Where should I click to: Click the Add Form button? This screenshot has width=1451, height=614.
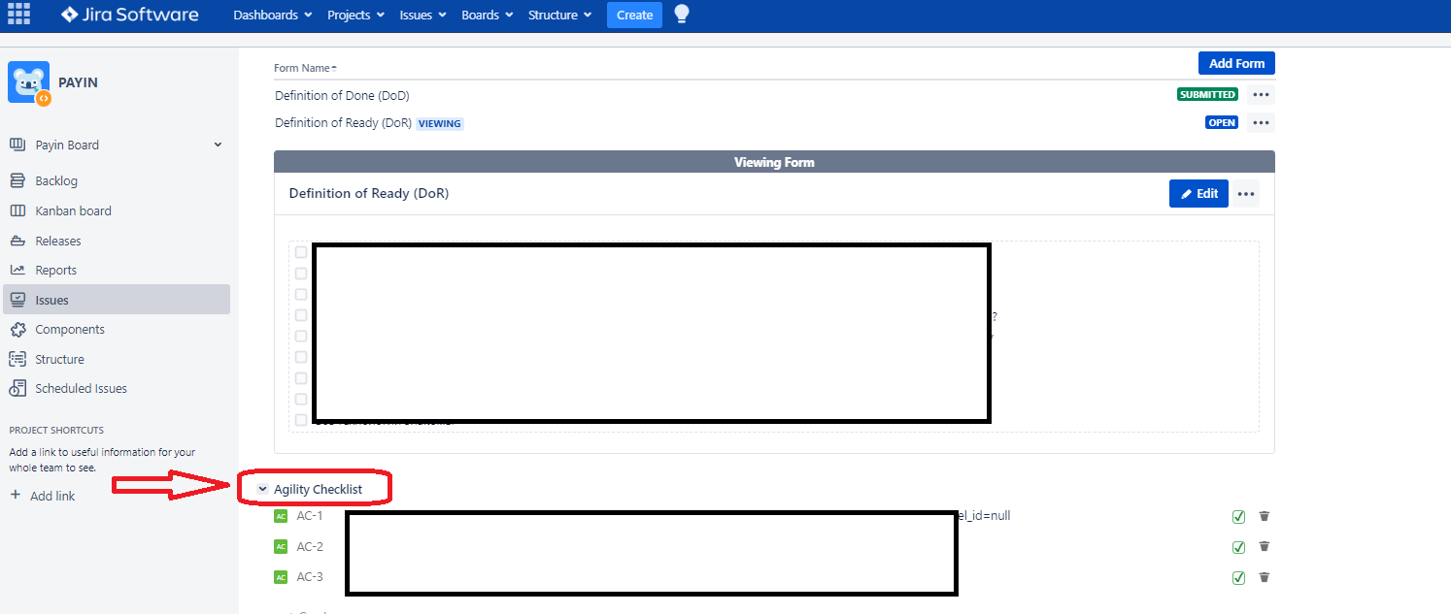click(x=1236, y=63)
